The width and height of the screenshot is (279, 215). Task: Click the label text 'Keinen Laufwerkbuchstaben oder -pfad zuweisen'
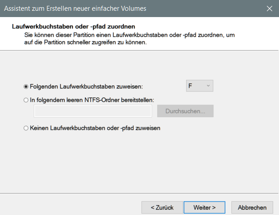coord(95,128)
